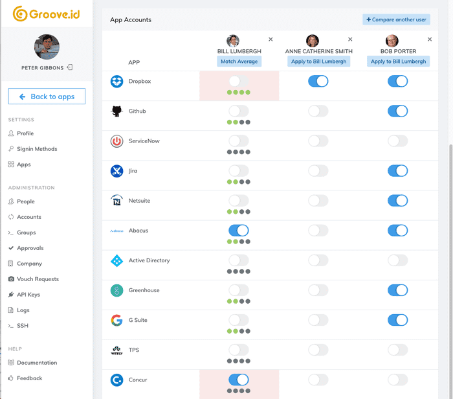Viewport: 453px width, 399px height.
Task: Click the Abacus app icon
Action: click(x=116, y=231)
